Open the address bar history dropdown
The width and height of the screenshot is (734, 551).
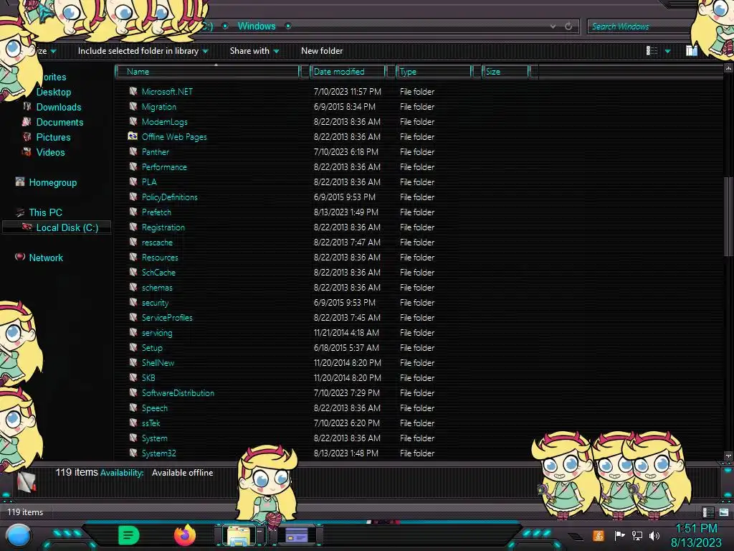tap(553, 27)
